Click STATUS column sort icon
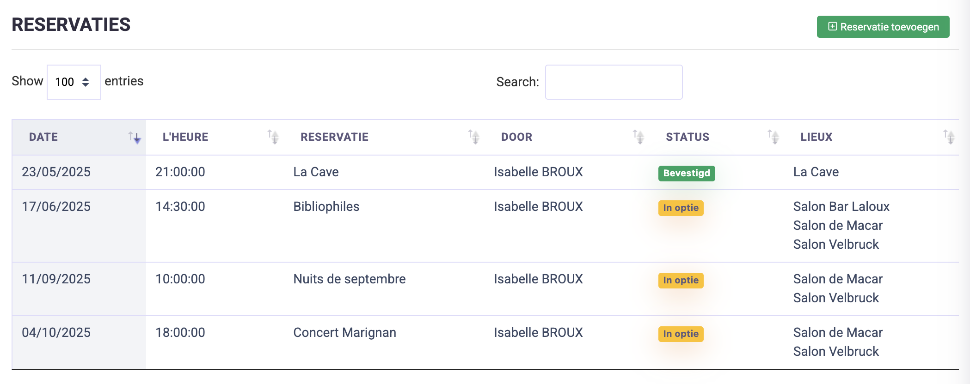Screen dimensions: 970x384 [774, 137]
